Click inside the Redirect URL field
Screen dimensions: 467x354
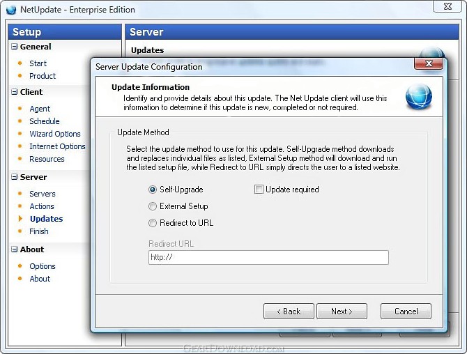(268, 257)
